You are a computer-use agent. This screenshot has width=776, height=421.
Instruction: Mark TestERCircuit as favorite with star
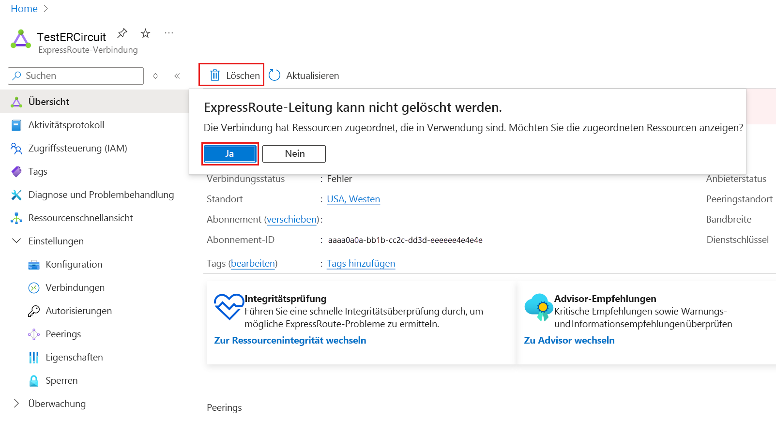tap(145, 33)
